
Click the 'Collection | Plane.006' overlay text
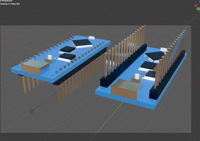[x=10, y=4]
